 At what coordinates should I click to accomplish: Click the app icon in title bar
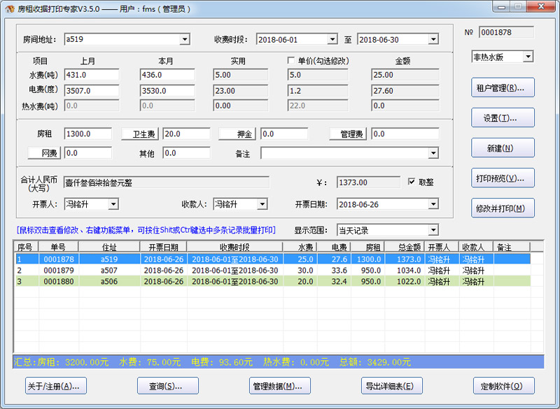10,9
